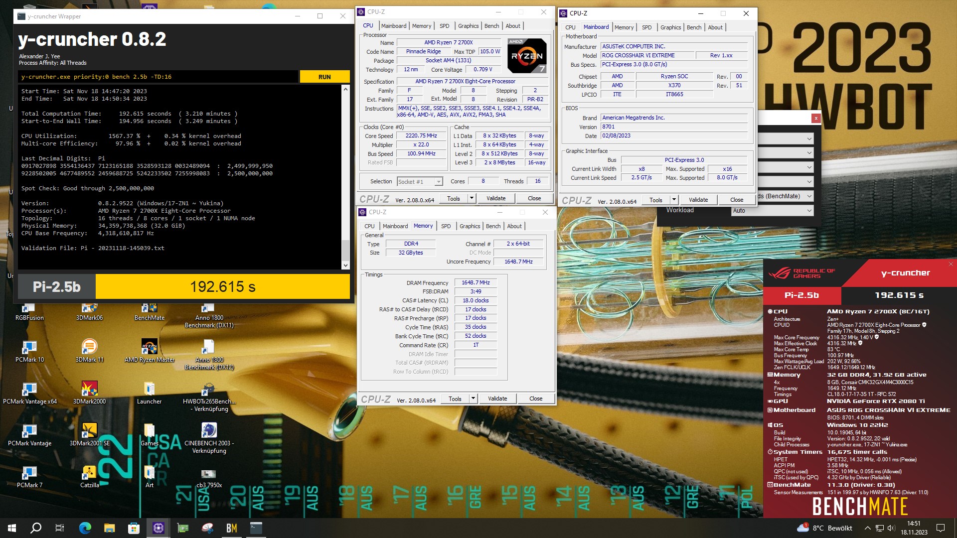Close the BenchMate result overlay with the X

pyautogui.click(x=951, y=264)
